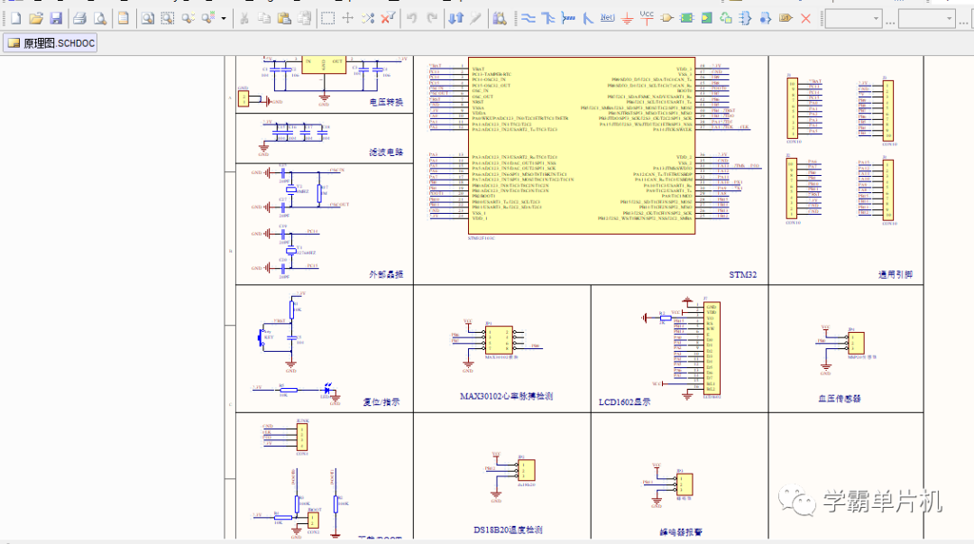Viewport: 974px width, 544px height.
Task: Select the Place Net Label tool
Action: (x=607, y=18)
